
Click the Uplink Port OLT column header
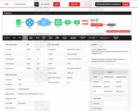click(x=121, y=77)
